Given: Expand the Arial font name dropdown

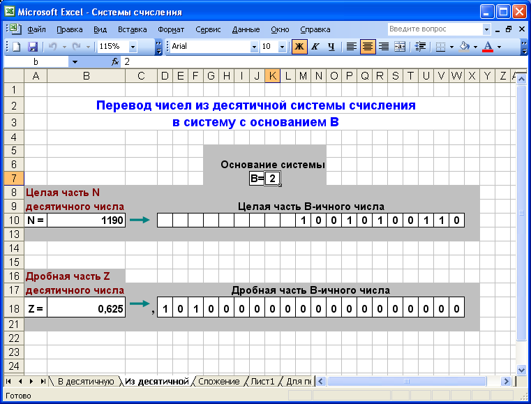Looking at the screenshot, I should pos(254,47).
